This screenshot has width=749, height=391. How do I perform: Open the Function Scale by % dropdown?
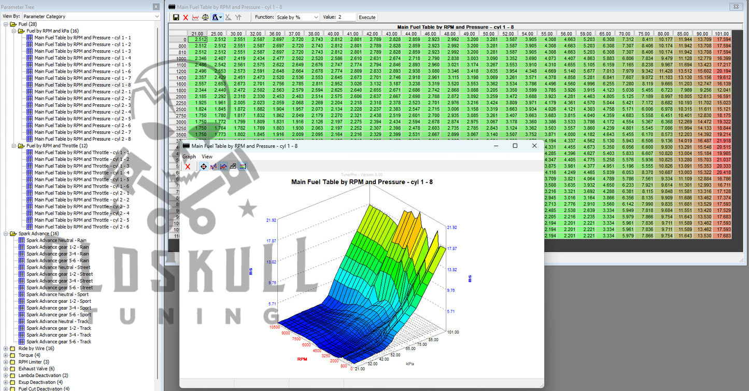298,17
